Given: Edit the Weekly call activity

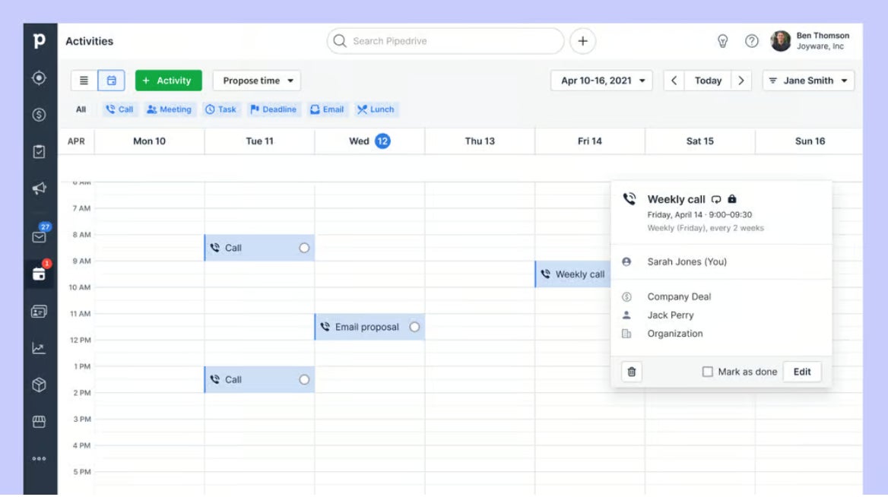Looking at the screenshot, I should (x=802, y=372).
